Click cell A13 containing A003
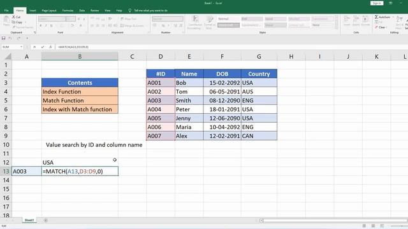 click(x=27, y=171)
